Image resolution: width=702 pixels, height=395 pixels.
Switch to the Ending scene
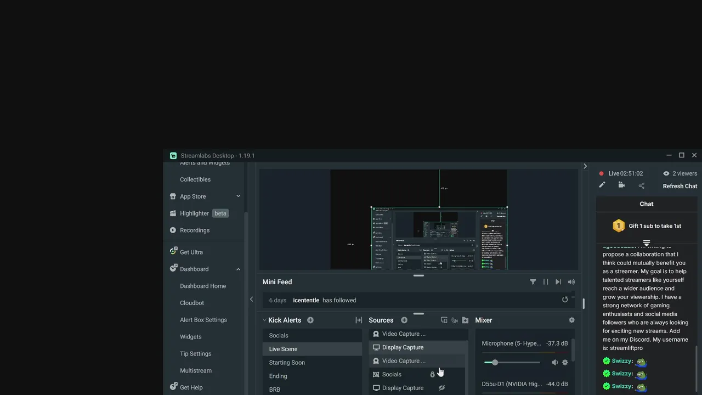tap(312, 376)
